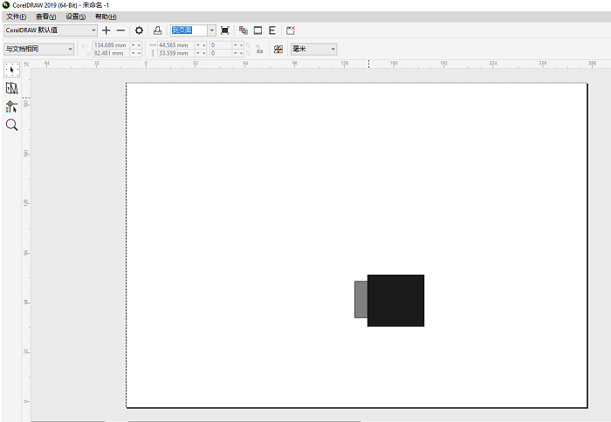This screenshot has height=422, width=611.
Task: Toggle the mirror 'E' button
Action: pos(272,31)
